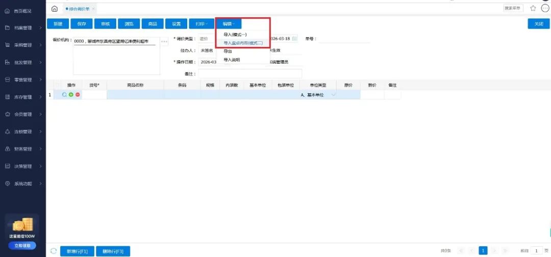Expand the 单位类型 dropdown showing 基本单位

point(334,95)
